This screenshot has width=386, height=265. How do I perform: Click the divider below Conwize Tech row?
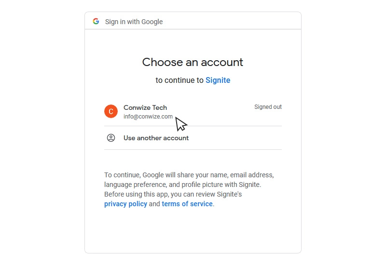pos(193,126)
